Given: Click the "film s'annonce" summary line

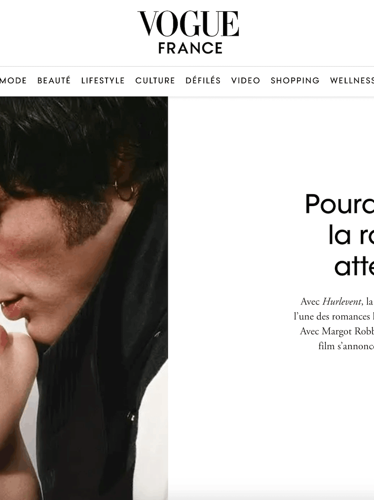Looking at the screenshot, I should pyautogui.click(x=346, y=346).
